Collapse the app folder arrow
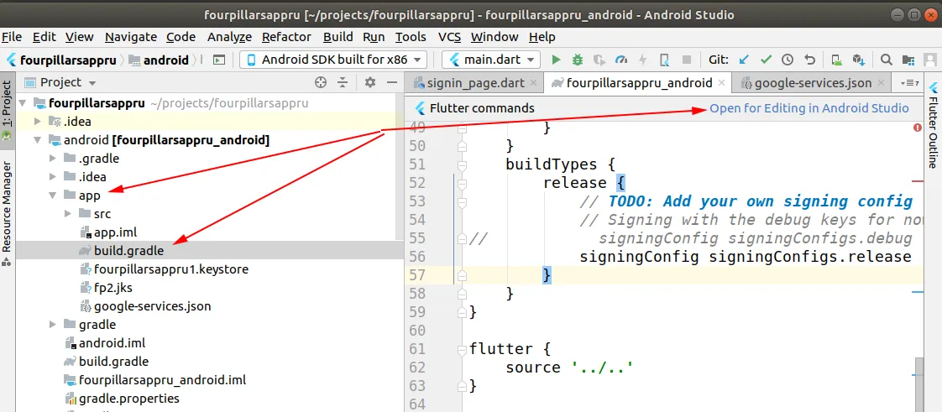942x412 pixels. click(53, 196)
